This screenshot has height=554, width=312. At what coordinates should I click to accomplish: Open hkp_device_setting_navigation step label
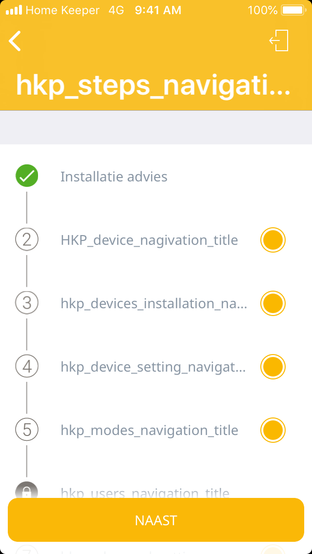153,367
